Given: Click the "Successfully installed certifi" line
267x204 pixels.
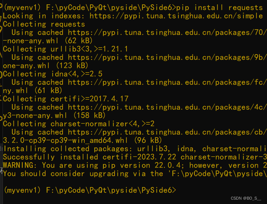Looking at the screenshot, I should point(134,157).
